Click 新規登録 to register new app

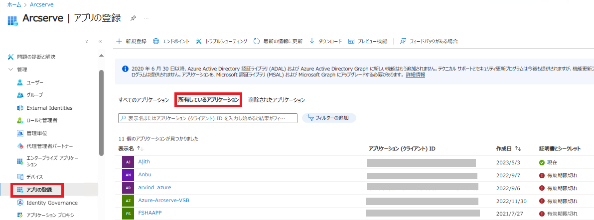pos(131,42)
